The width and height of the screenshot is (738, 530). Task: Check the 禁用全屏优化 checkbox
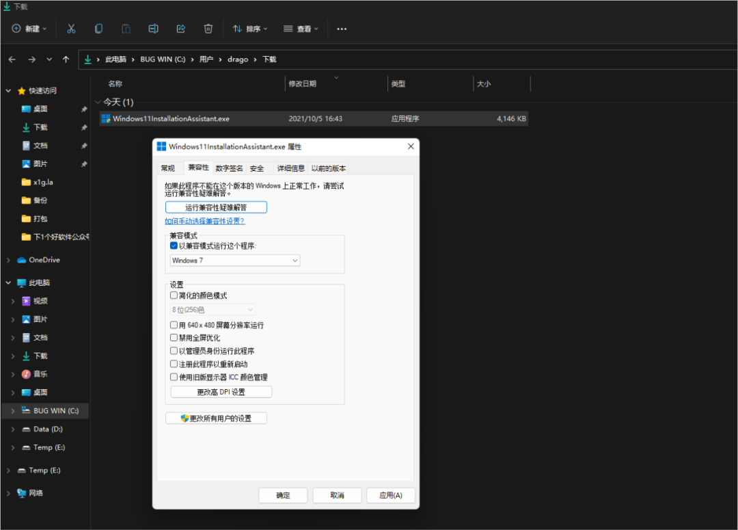[x=174, y=338]
